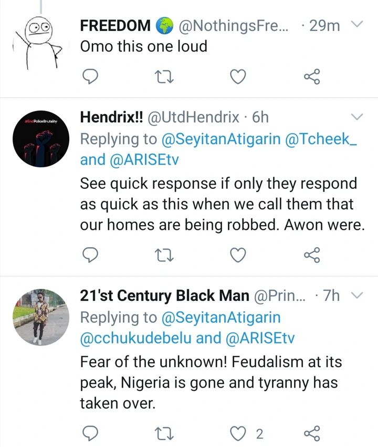The height and width of the screenshot is (447, 378).
Task: Open options chevron on FREEDOM's tweet
Action: pos(357,25)
